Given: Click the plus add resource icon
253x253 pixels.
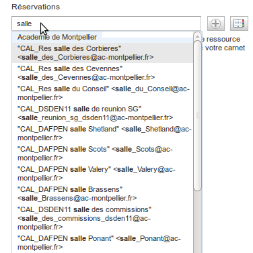Looking at the screenshot, I should 216,23.
